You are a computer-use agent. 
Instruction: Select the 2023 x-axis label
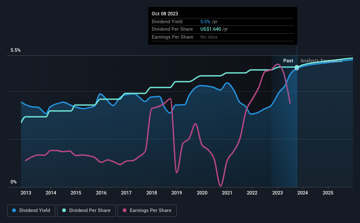tap(278, 193)
